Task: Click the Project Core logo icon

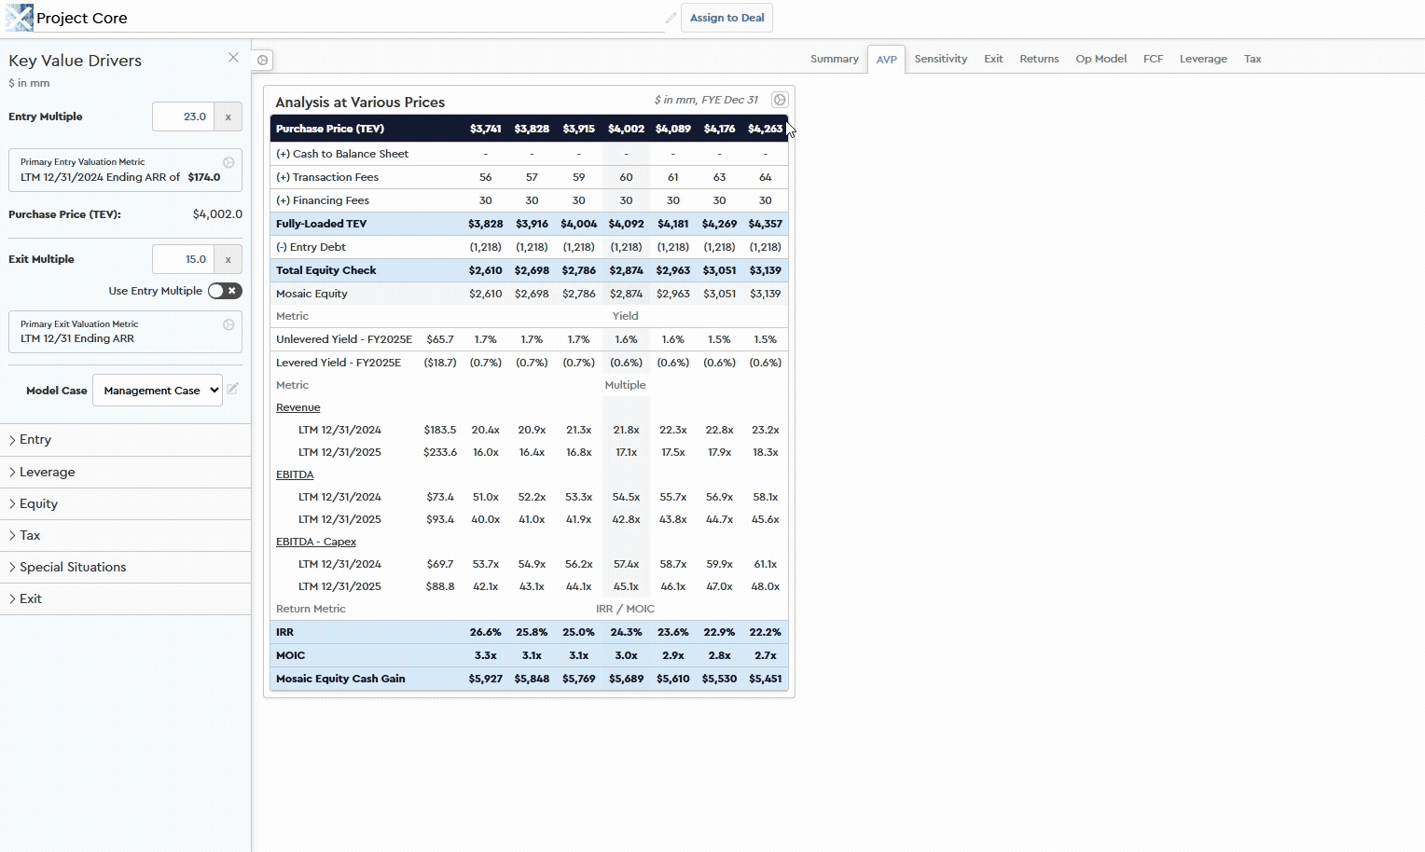Action: click(19, 18)
